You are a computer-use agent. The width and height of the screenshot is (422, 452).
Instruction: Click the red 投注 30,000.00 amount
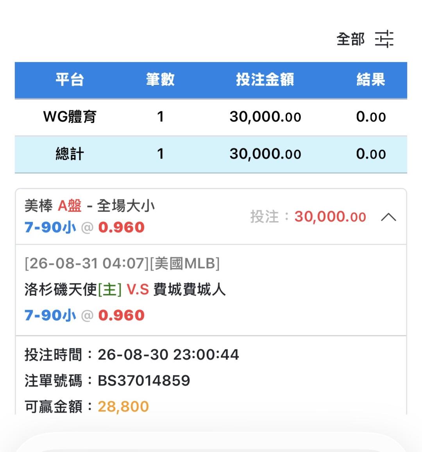(x=330, y=216)
